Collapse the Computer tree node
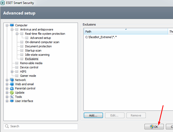The height and width of the screenshot is (132, 173). coord(7,25)
